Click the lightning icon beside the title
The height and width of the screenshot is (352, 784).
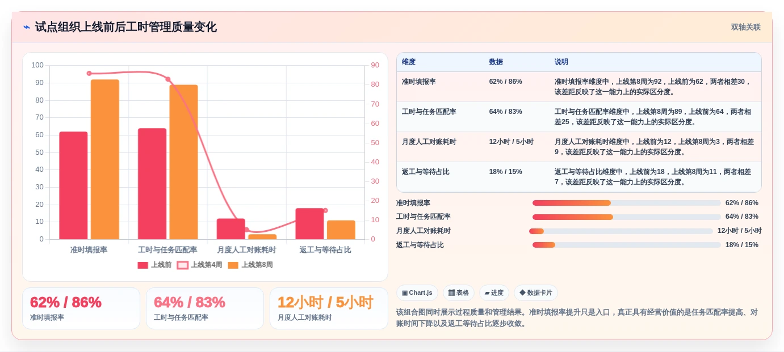27,27
